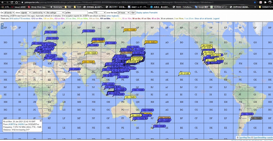This screenshot has width=273, height=141.
Task: Go back with the browser back arrow
Action: pos(2,2)
